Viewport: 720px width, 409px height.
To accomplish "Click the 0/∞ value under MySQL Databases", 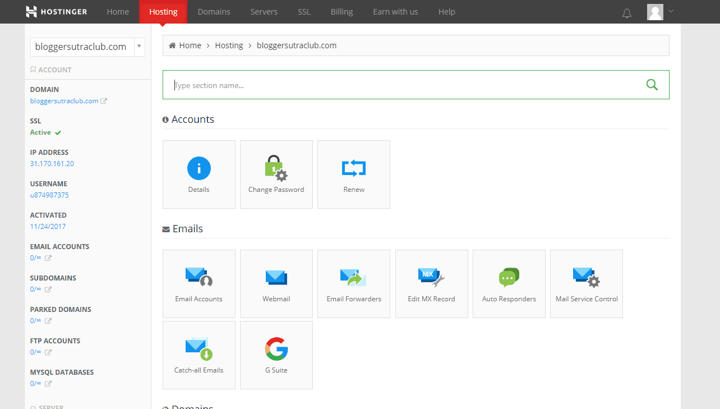I will [36, 384].
